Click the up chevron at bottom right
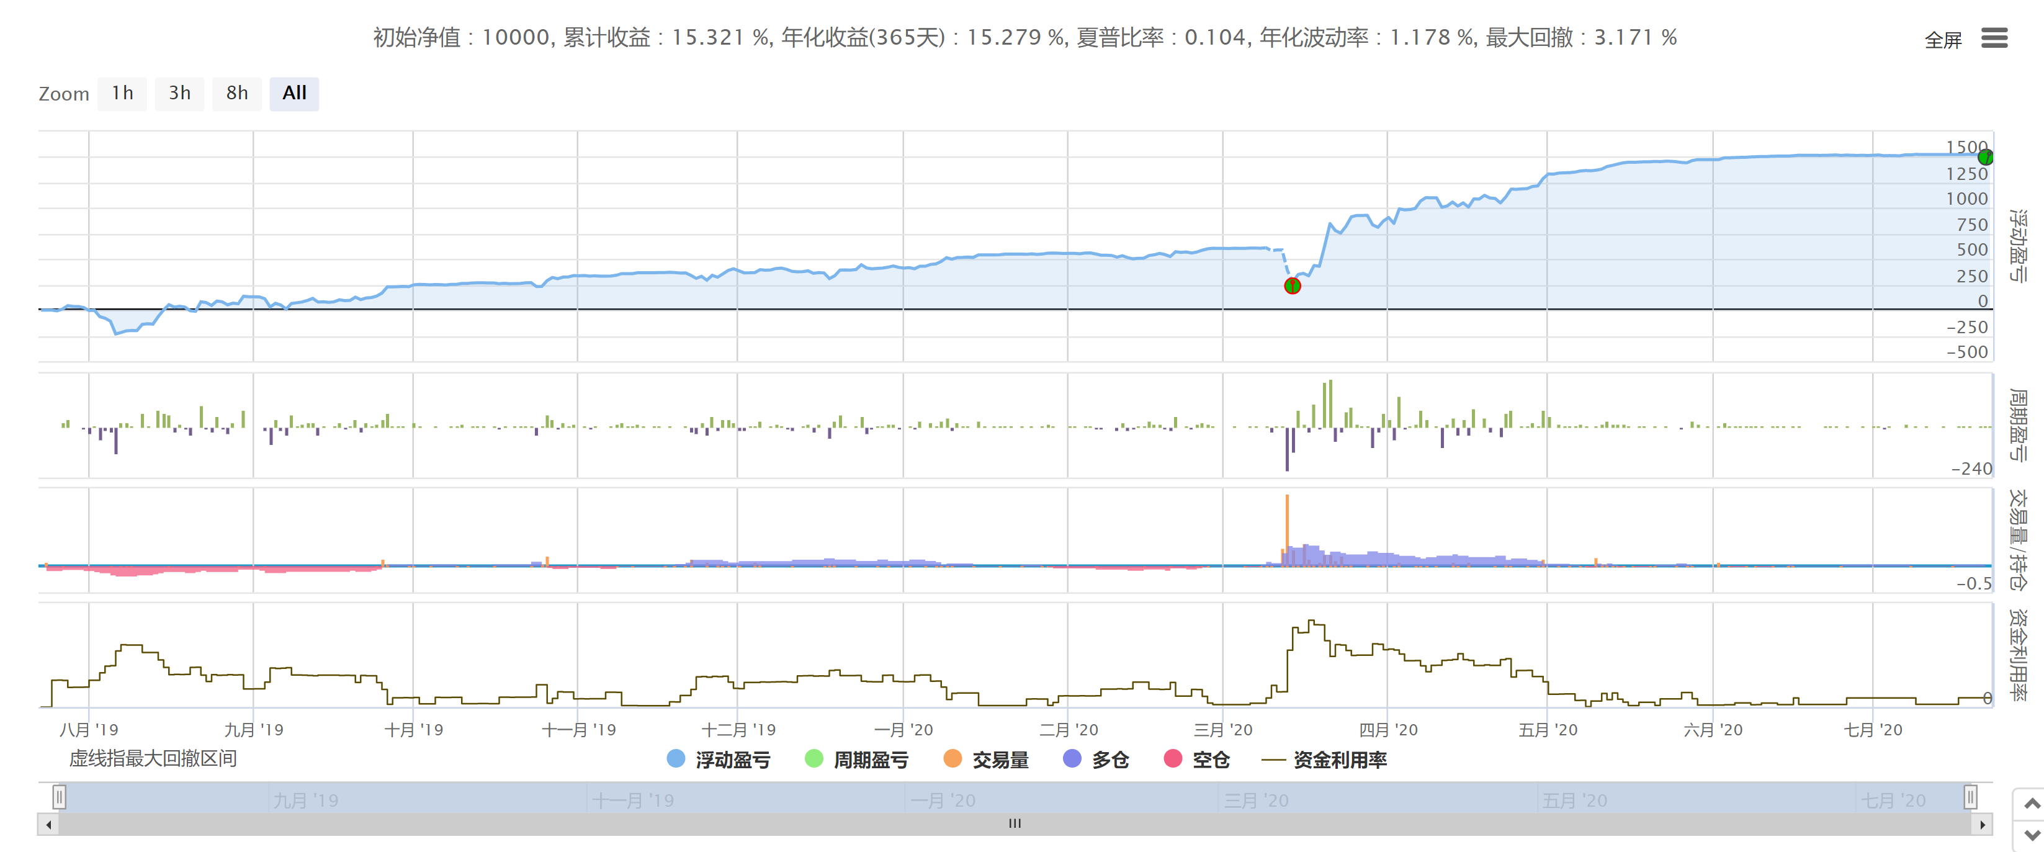 coord(2032,804)
